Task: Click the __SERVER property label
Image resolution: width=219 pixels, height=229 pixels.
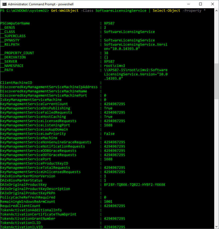Action: click(x=8, y=61)
